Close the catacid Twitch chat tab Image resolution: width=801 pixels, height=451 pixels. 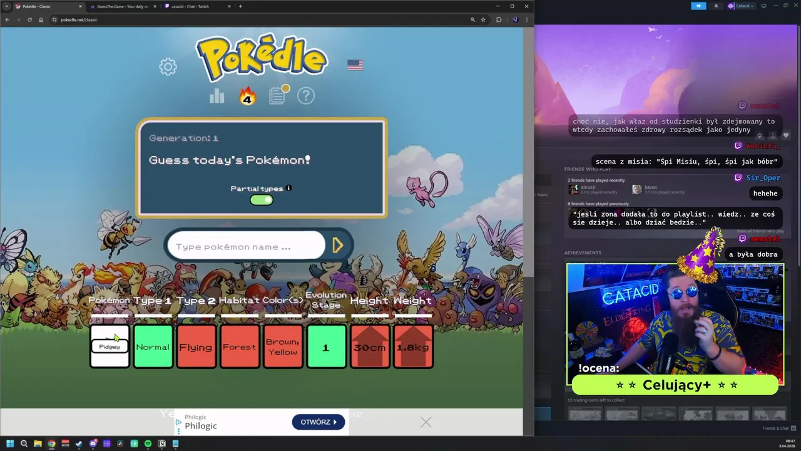(x=229, y=6)
